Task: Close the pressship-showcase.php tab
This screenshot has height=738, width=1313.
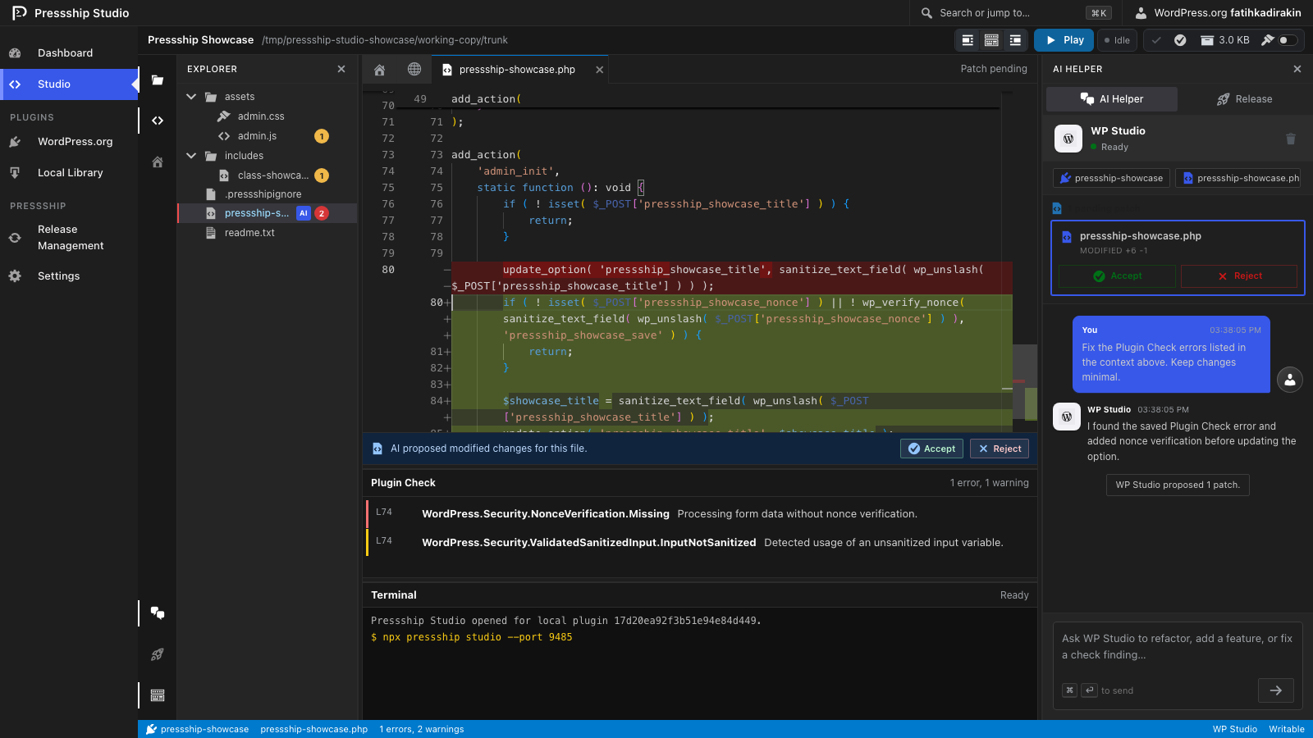Action: click(x=600, y=70)
